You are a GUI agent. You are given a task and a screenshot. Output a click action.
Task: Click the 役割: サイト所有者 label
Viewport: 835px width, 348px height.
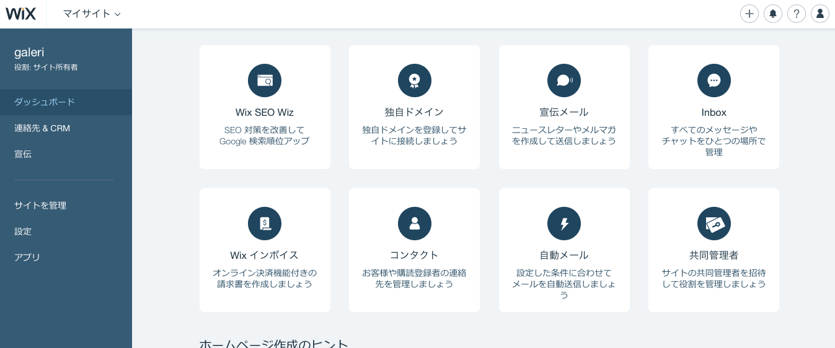46,67
